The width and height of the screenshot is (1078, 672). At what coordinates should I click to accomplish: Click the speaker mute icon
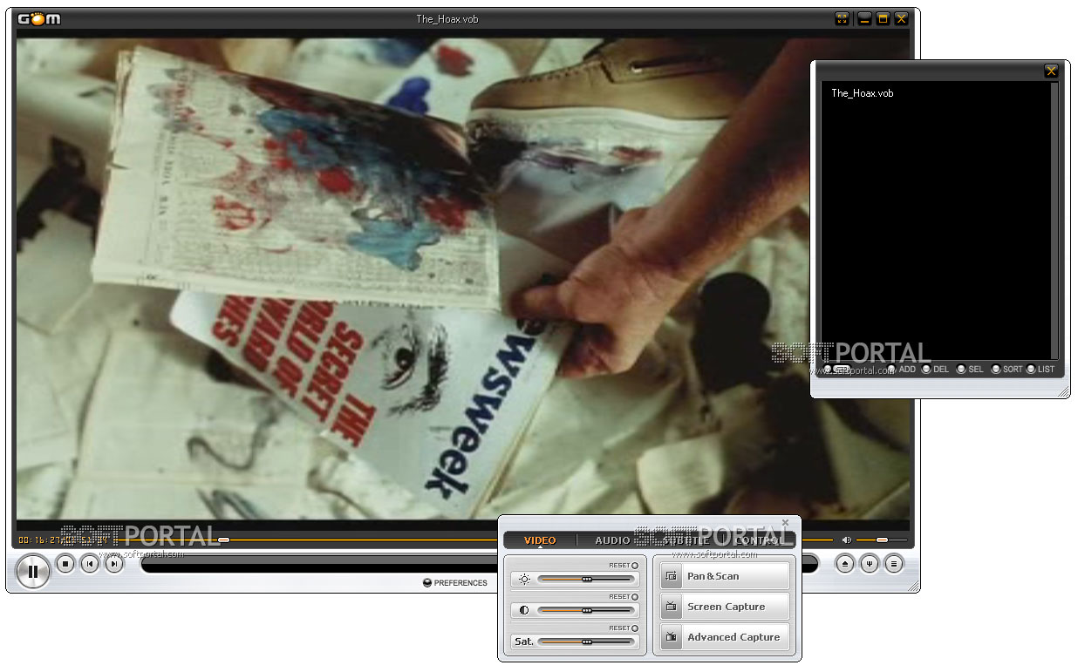tap(846, 540)
